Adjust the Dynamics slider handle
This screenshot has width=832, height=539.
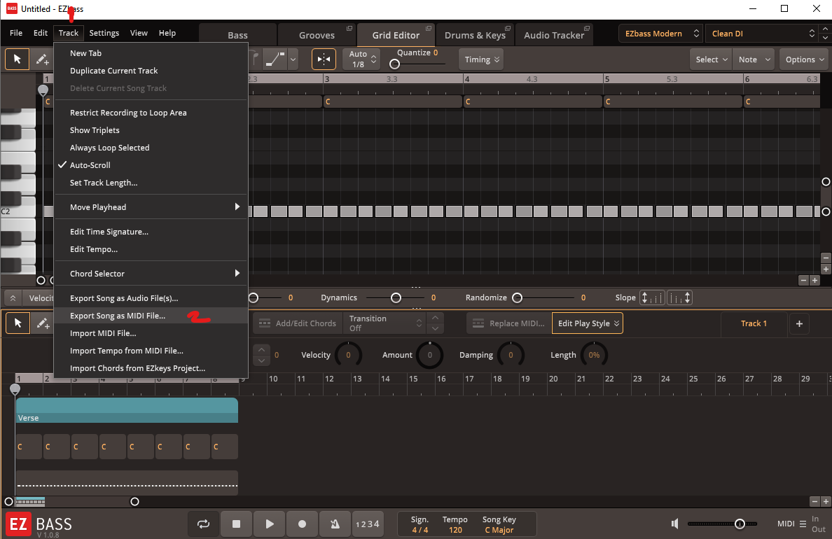(x=396, y=298)
